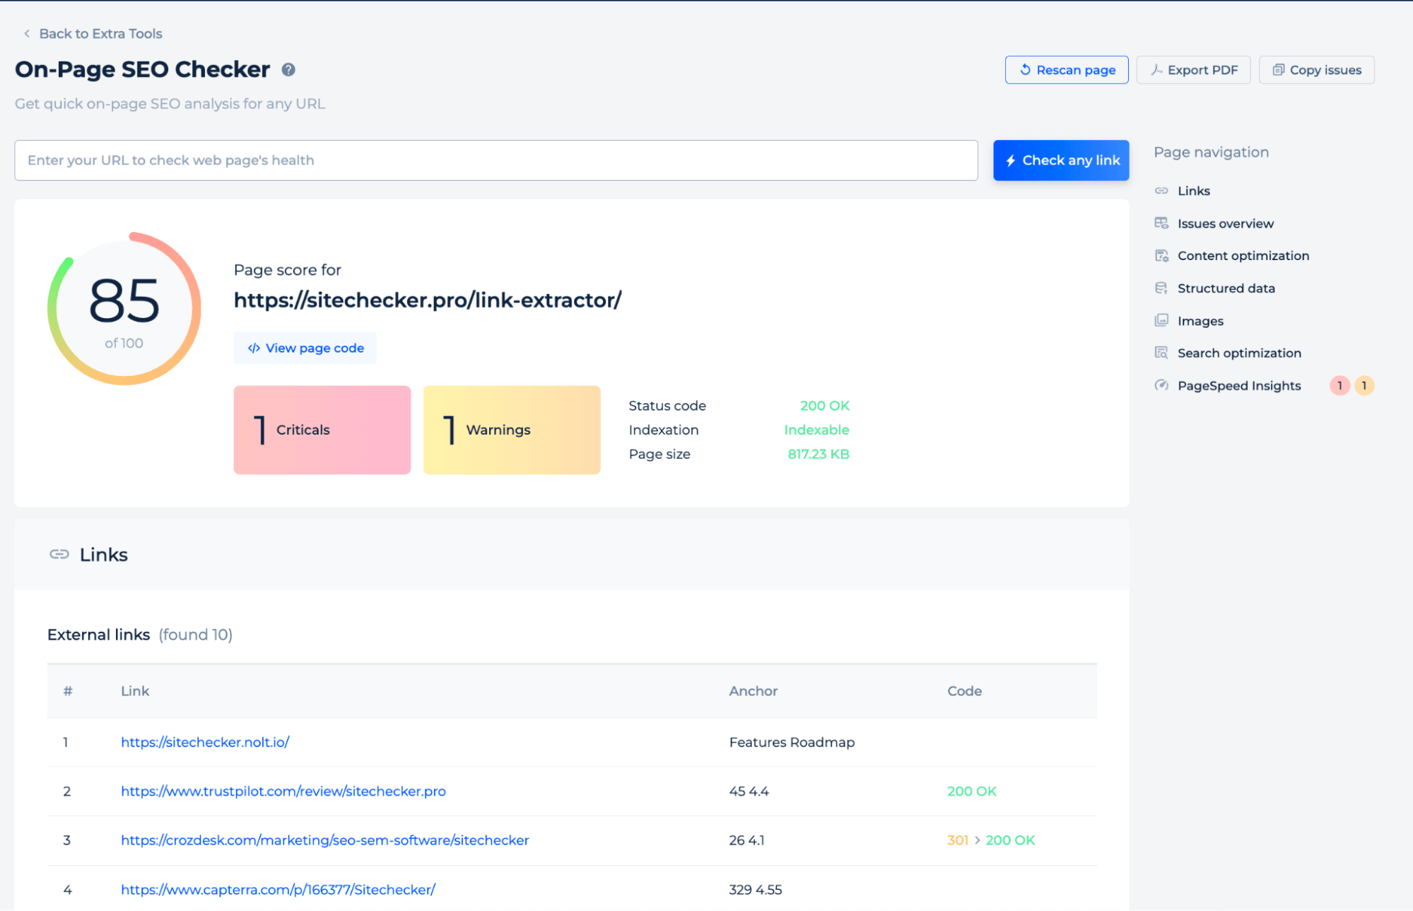Click the Content optimization navigation icon
Screen dimensions: 1413x911
[1161, 256]
